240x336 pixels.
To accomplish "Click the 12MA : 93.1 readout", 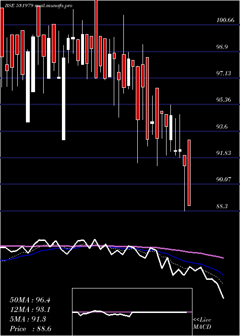I will pos(30,310).
